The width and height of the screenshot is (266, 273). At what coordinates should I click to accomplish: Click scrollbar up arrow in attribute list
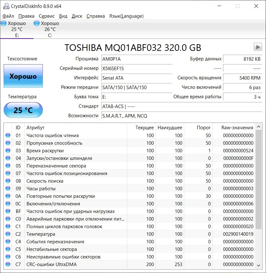click(259, 127)
